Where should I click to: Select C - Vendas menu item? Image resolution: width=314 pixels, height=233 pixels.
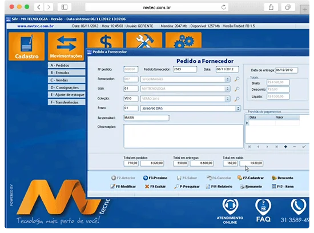tap(66, 80)
